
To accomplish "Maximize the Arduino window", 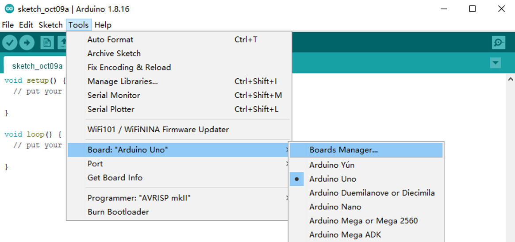I will tap(472, 9).
